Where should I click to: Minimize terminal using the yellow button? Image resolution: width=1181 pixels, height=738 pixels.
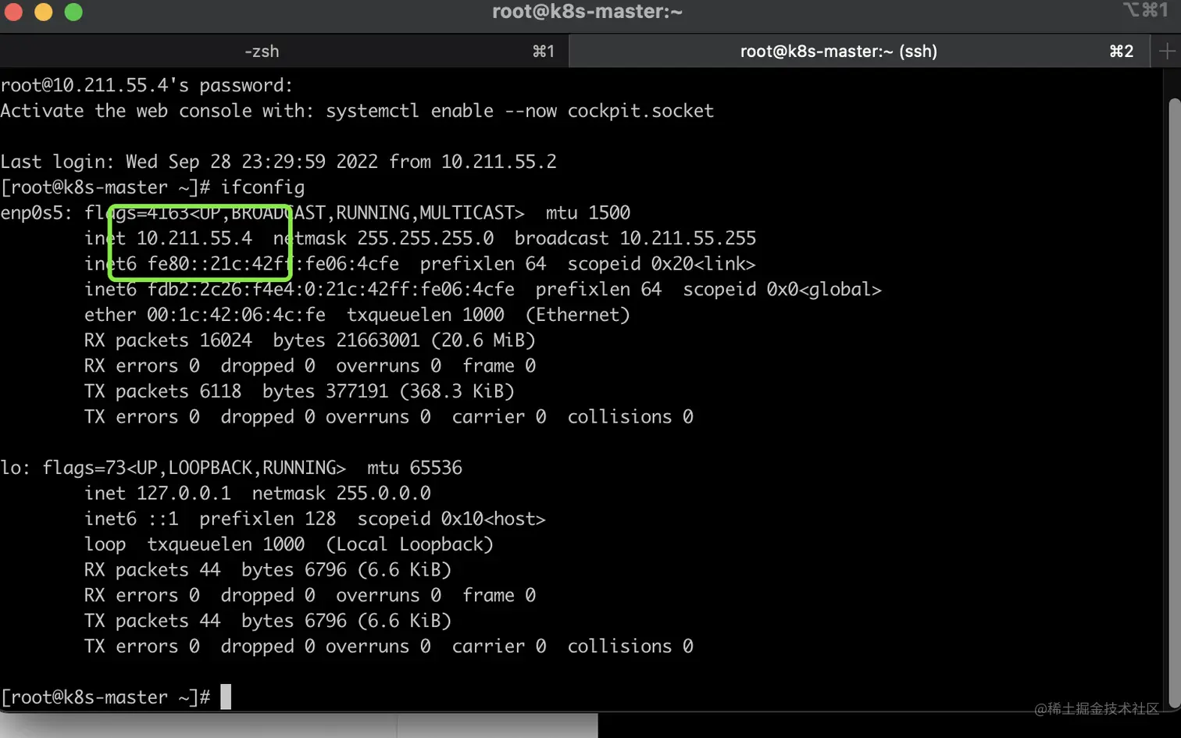pyautogui.click(x=44, y=12)
